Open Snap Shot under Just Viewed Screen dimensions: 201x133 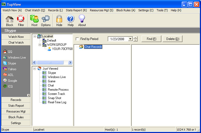[52, 98]
